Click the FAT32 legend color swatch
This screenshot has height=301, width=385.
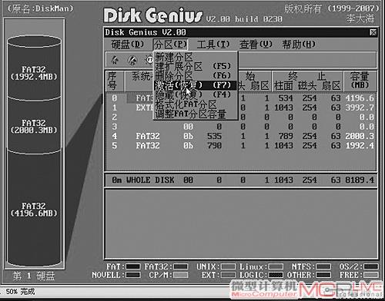click(181, 266)
